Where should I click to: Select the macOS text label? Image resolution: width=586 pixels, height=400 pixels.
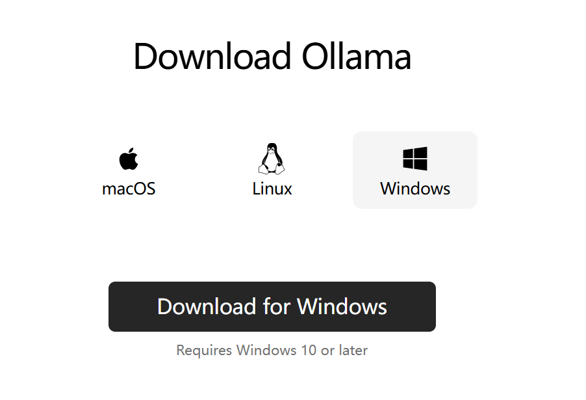129,189
